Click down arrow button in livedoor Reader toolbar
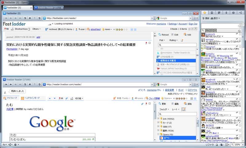Screen dimensions: 246x148 (x=55, y=98)
